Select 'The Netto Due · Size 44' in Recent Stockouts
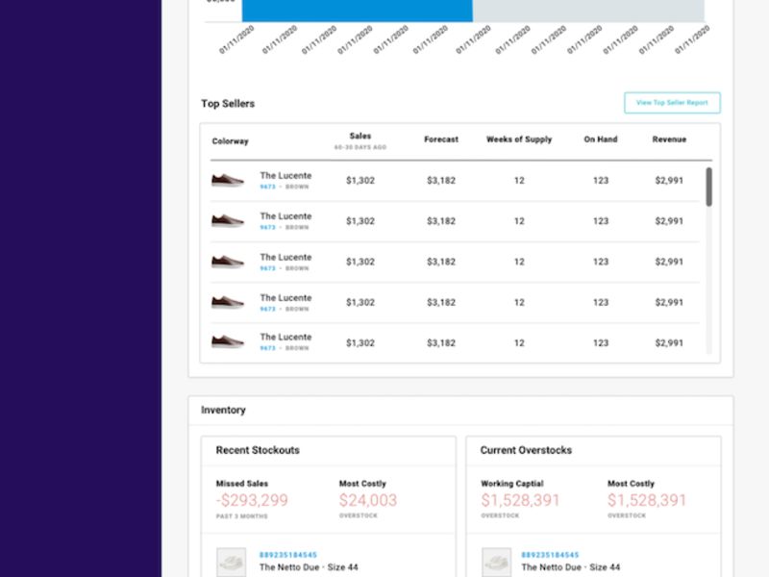The width and height of the screenshot is (769, 577). click(x=309, y=567)
